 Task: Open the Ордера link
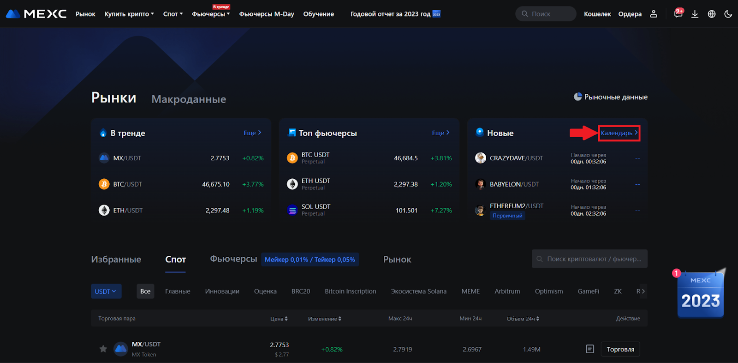point(630,14)
